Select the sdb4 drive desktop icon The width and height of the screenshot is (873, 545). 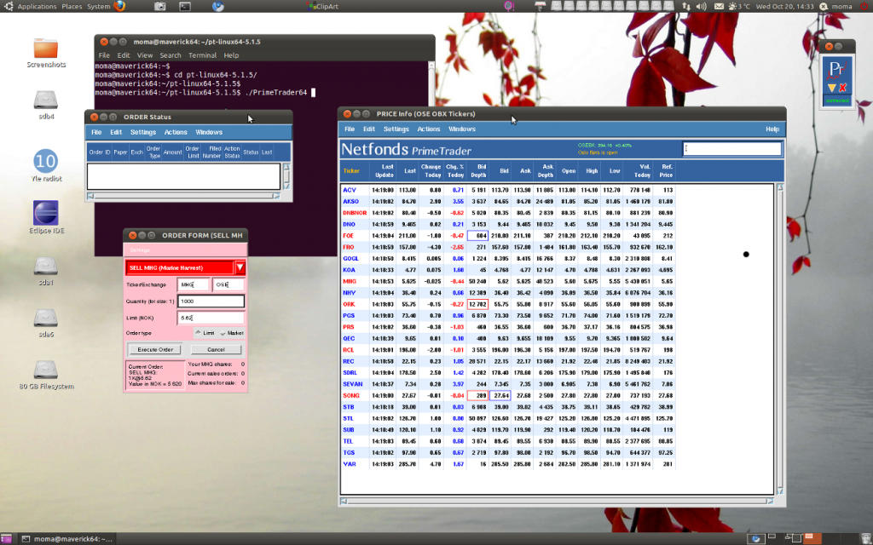[46, 105]
